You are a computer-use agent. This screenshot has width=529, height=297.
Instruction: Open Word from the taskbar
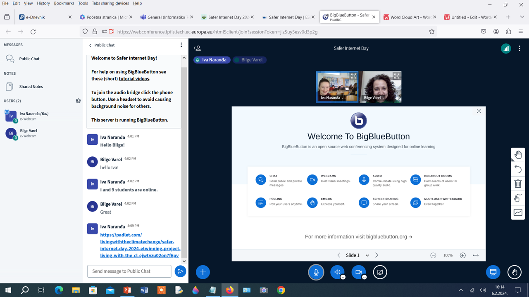pos(144,290)
